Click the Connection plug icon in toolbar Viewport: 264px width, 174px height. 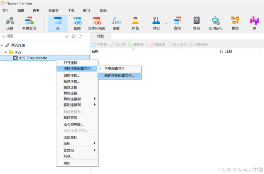click(x=10, y=23)
